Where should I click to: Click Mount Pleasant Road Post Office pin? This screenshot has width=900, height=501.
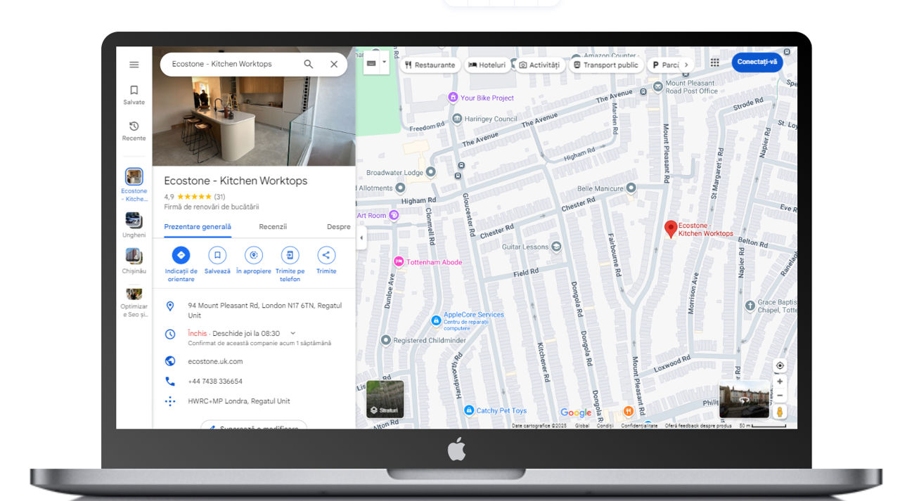[x=657, y=86]
